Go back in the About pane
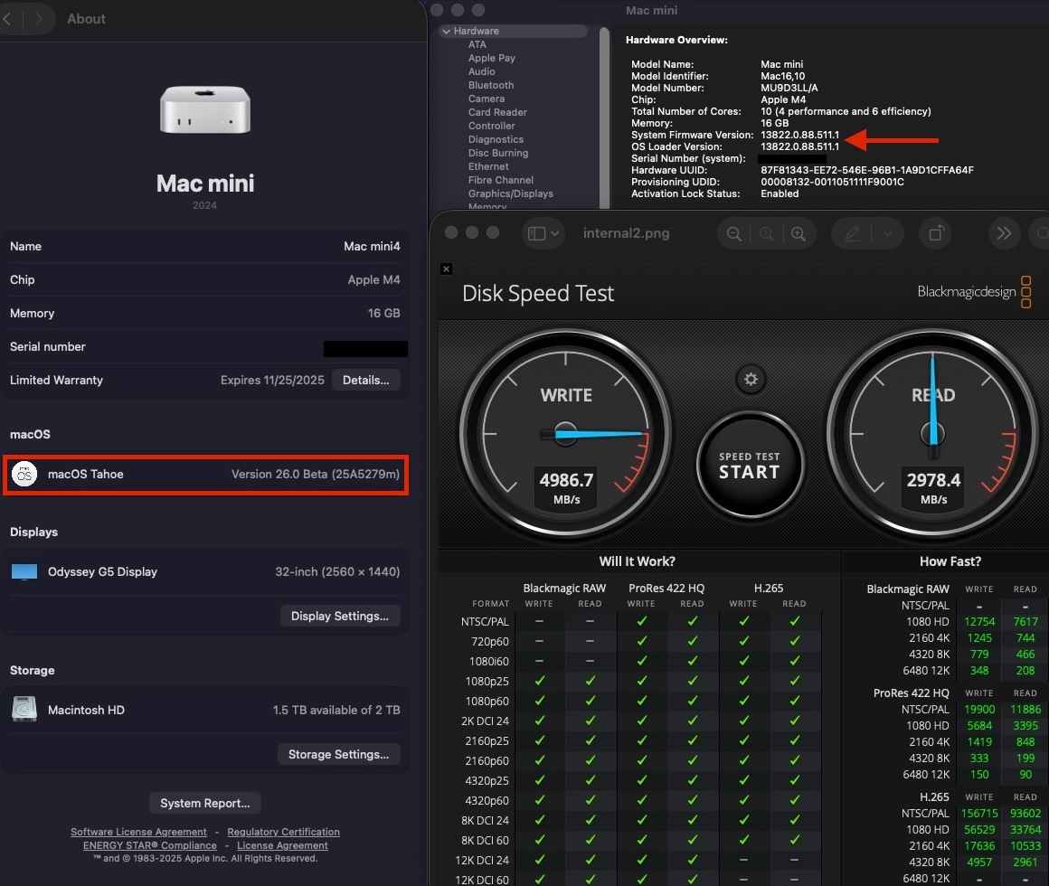Viewport: 1049px width, 886px height. coord(7,19)
